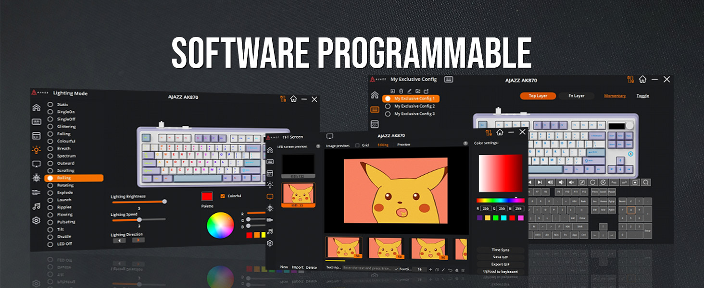The width and height of the screenshot is (704, 288).
Task: Click the left Lighting Direction arrow
Action: 119,240
